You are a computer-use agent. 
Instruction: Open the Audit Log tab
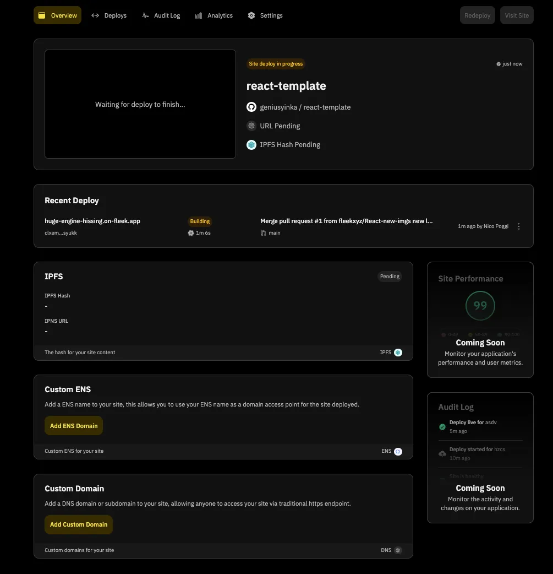click(161, 15)
